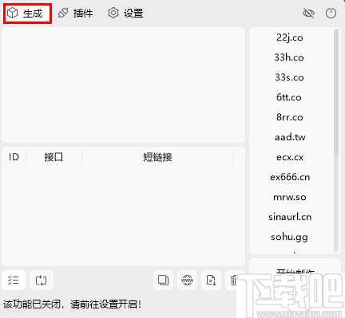Image resolution: width=345 pixels, height=318 pixels.
Task: Select sohu.gg in the domain list
Action: tap(290, 237)
